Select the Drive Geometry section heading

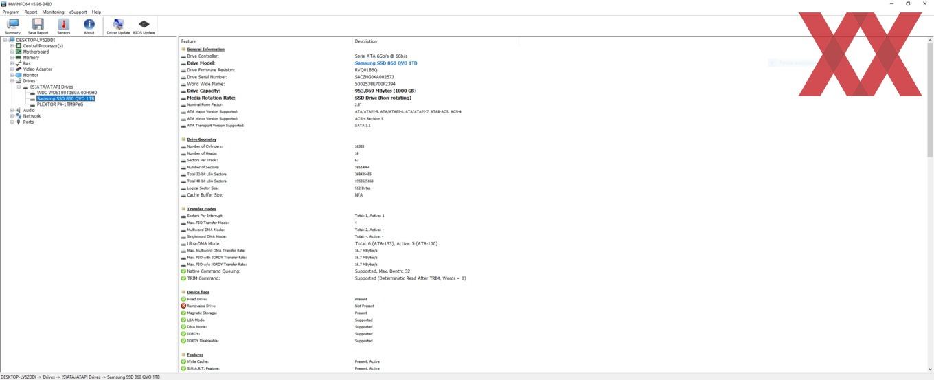coord(202,139)
